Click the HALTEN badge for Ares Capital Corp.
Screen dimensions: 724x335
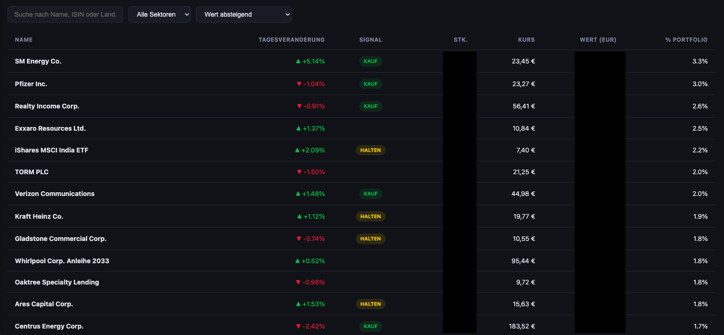(370, 304)
